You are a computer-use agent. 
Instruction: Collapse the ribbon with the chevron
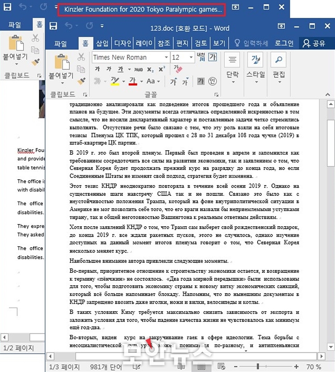point(328,94)
